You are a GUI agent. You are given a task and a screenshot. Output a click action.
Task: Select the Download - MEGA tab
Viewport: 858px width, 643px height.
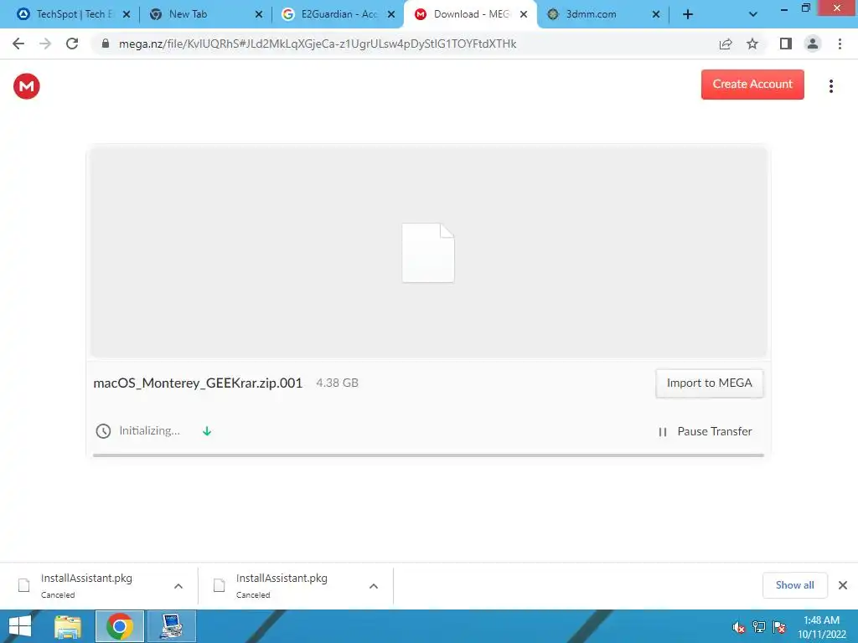click(471, 15)
